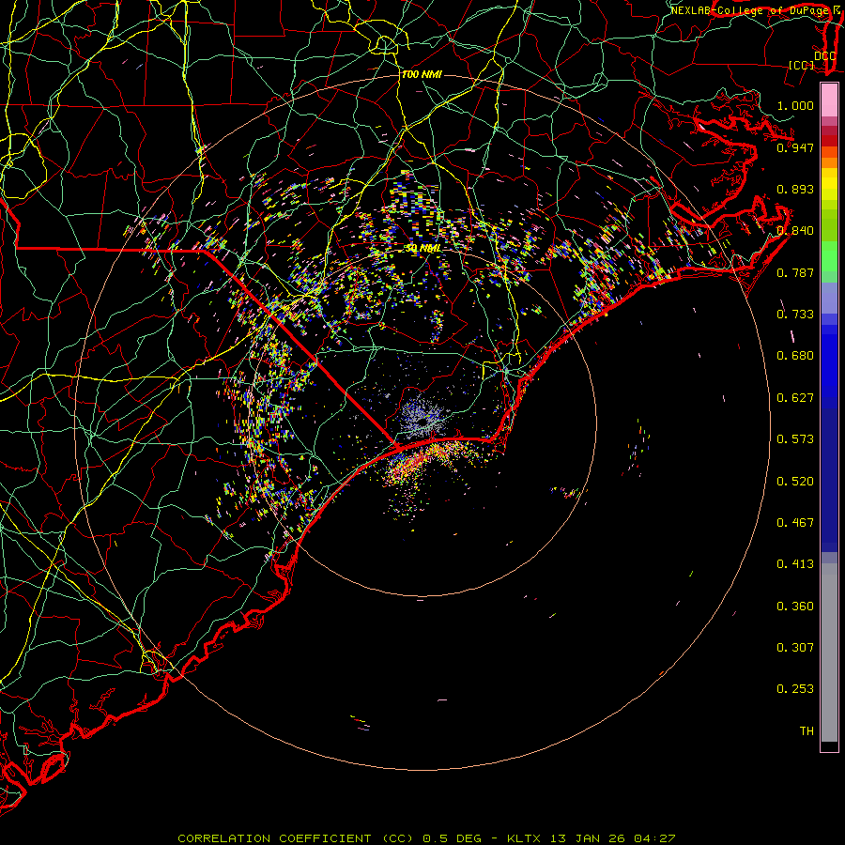Click the 0.520 color scale value
Image resolution: width=845 pixels, height=845 pixels.
[x=795, y=482]
